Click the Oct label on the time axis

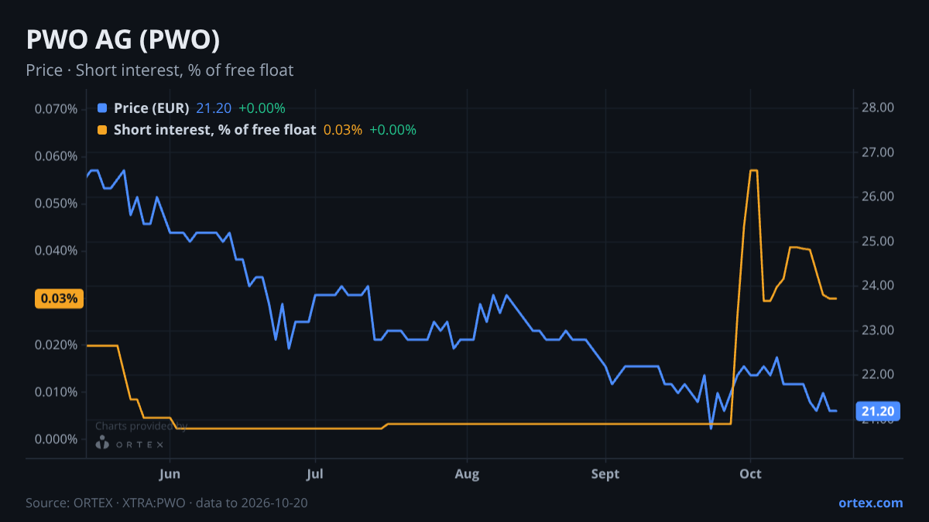click(x=750, y=474)
